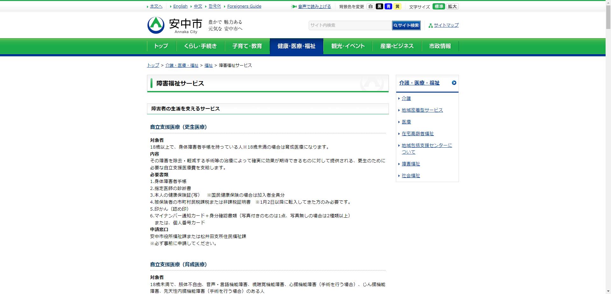Open the 子育て・教育 navigation tab
Image resolution: width=611 pixels, height=294 pixels.
(x=247, y=46)
